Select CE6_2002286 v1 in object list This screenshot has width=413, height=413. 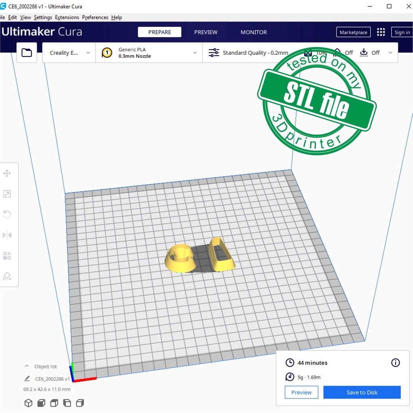coord(52,379)
